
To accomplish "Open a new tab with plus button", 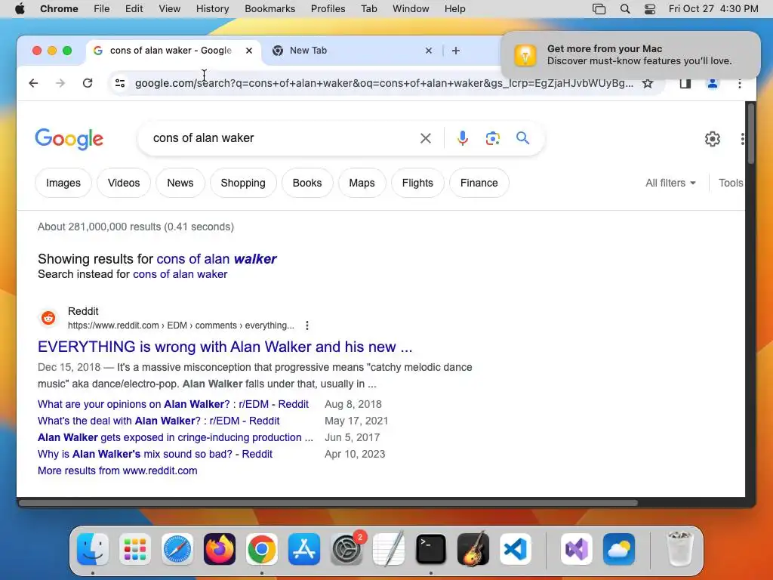I will [x=456, y=51].
